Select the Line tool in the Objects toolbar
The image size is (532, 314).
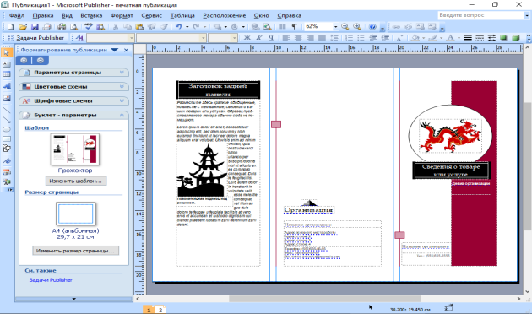tap(7, 111)
